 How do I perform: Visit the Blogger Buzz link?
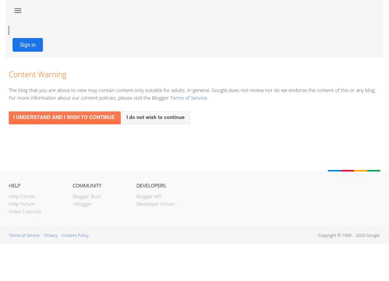[x=87, y=196]
